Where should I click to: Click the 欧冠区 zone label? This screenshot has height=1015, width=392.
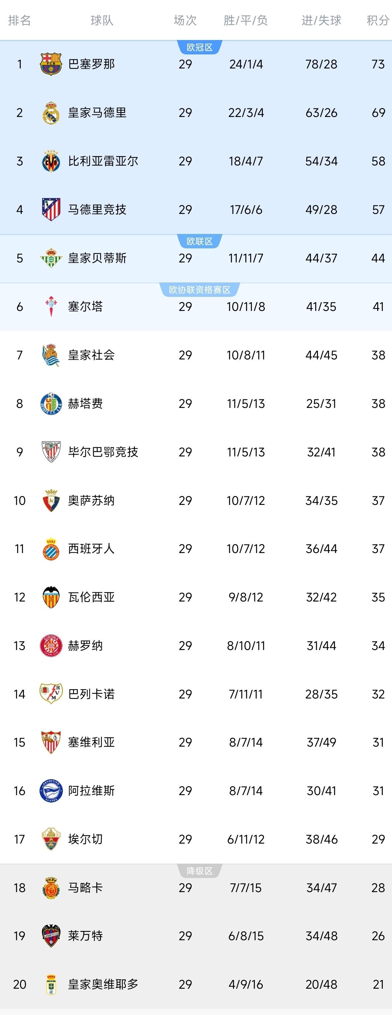tap(200, 47)
